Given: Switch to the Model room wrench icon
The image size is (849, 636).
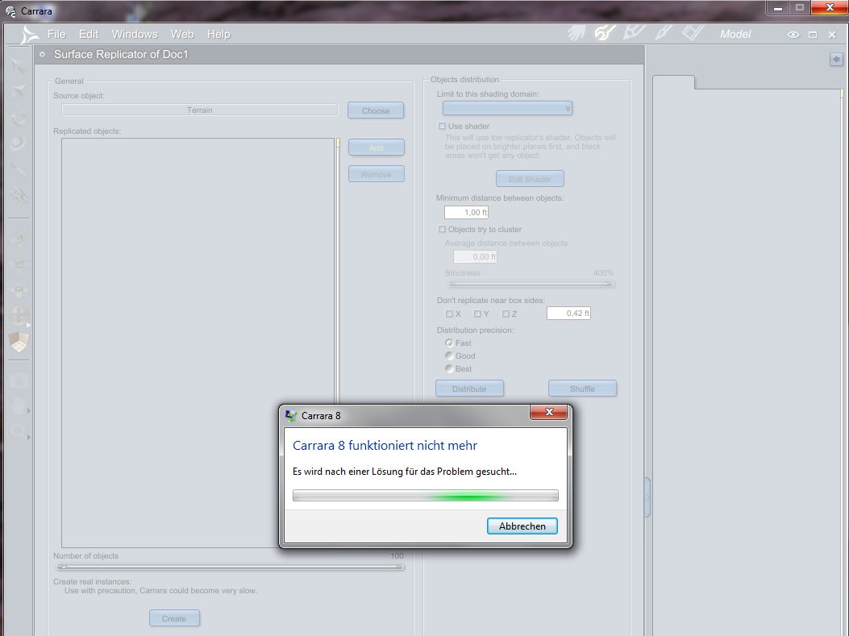Looking at the screenshot, I should point(605,34).
